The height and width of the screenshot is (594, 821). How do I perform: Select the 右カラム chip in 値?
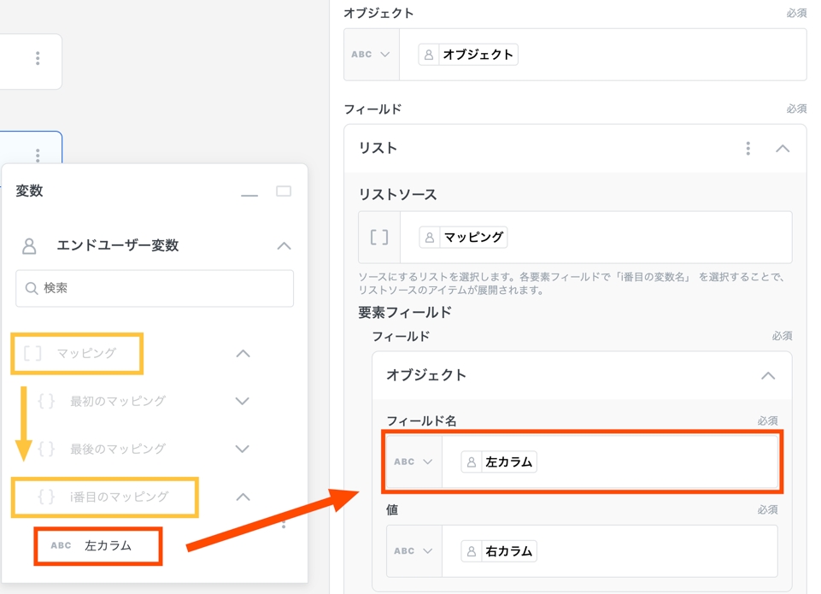pos(499,551)
